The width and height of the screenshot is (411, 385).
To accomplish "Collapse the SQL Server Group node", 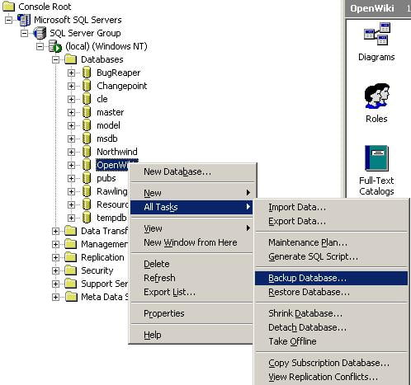I will click(x=24, y=33).
